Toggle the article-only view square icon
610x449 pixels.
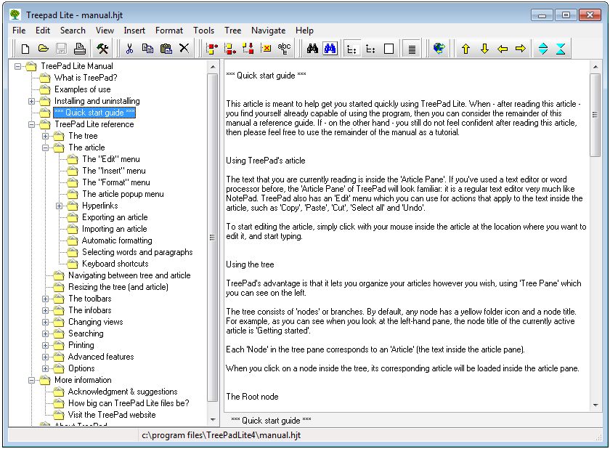389,49
